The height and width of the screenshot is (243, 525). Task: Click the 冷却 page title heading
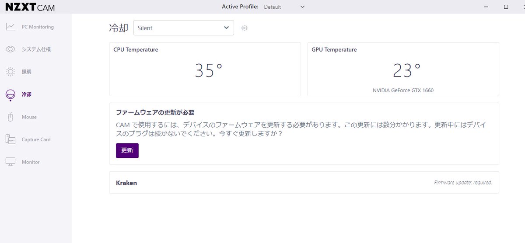point(119,28)
